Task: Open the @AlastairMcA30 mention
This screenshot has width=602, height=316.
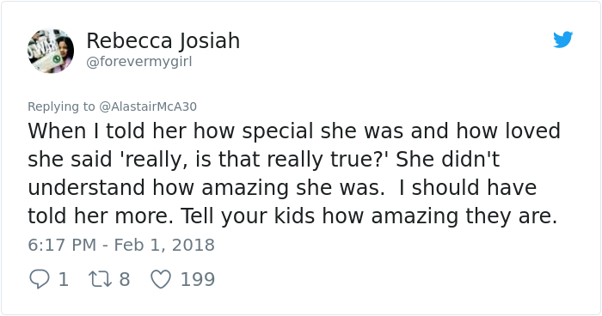Action: (x=148, y=106)
